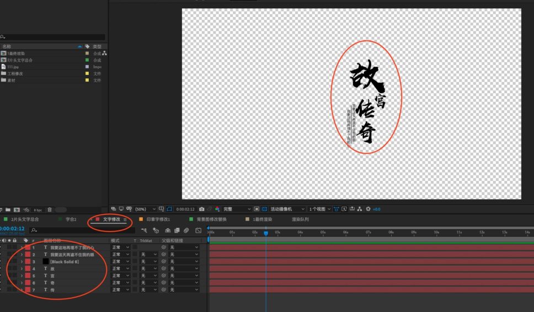
Task: Click the timeline current time 0:00:02:12
Action: click(12, 229)
